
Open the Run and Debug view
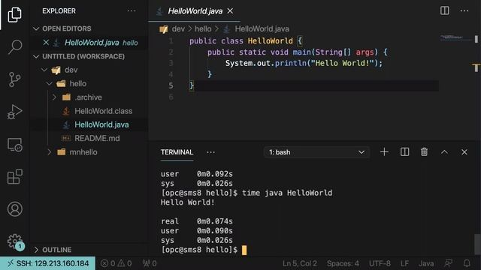pyautogui.click(x=15, y=112)
